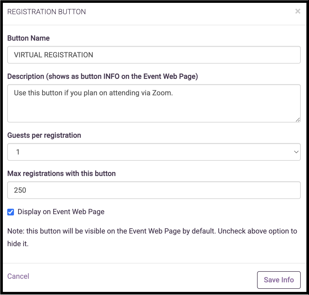Click the REGISTRATION BUTTON dialog title
Image resolution: width=309 pixels, height=295 pixels.
tap(47, 12)
